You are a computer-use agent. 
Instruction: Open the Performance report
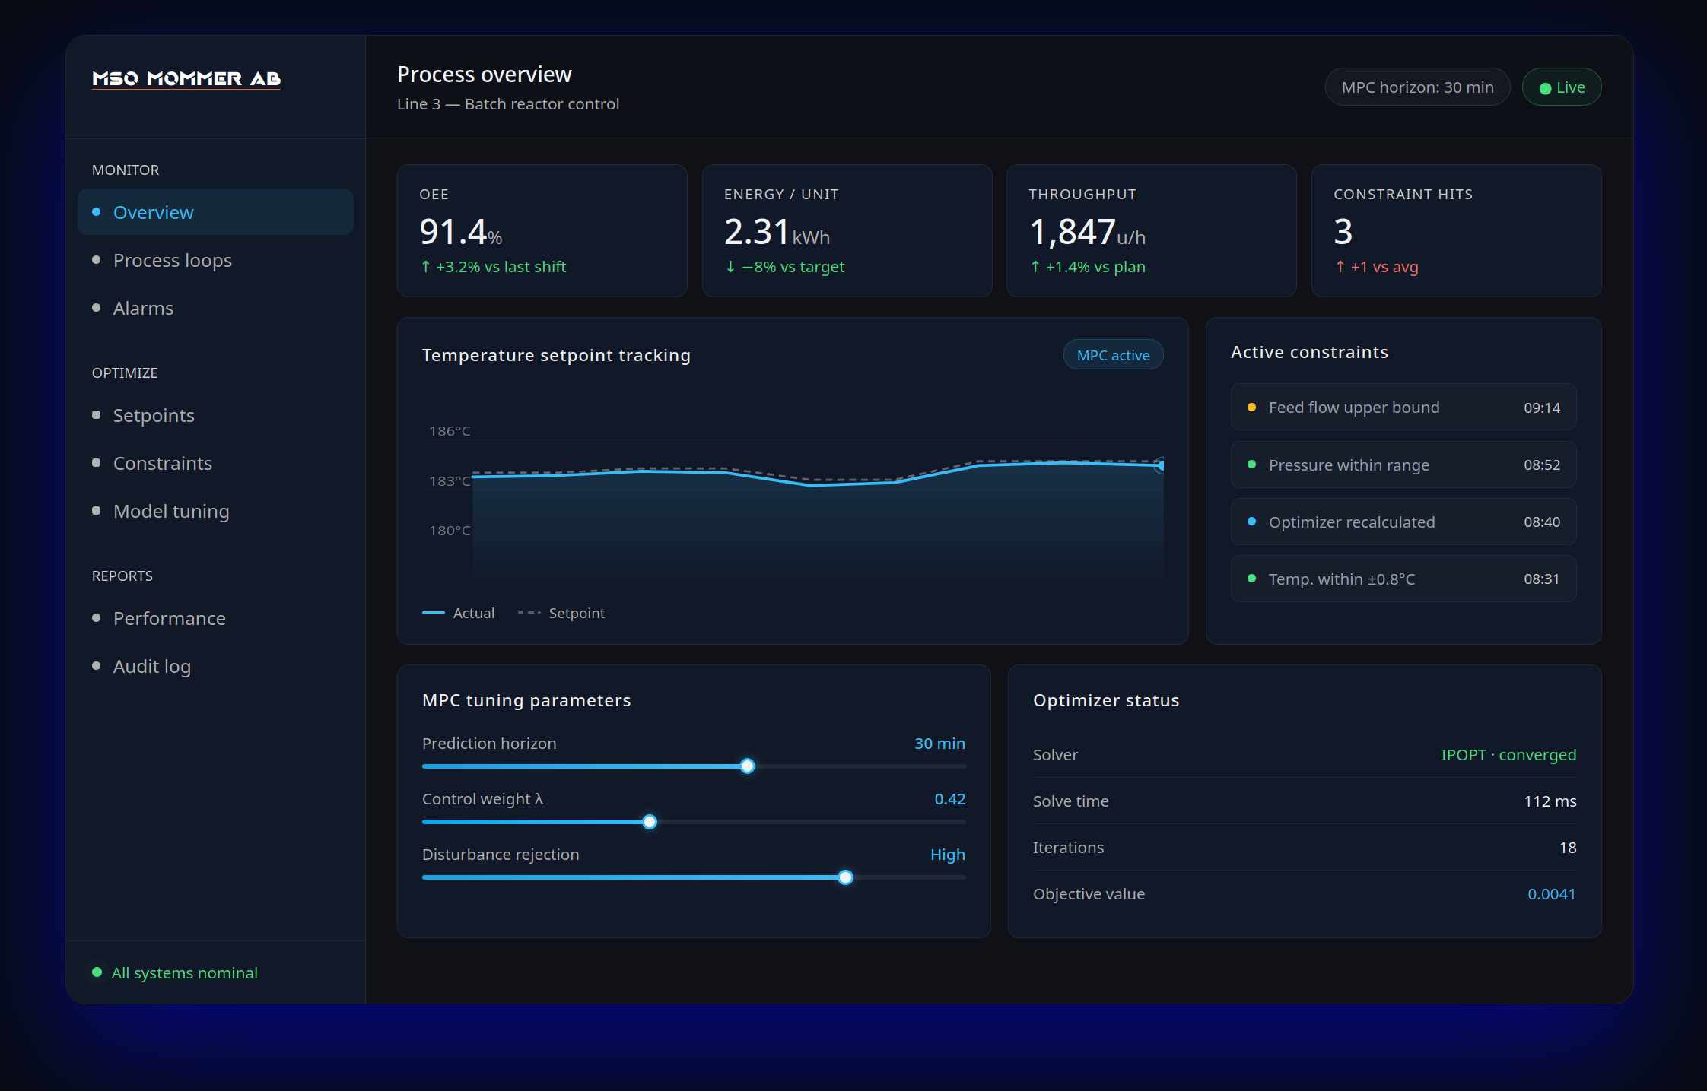point(169,618)
